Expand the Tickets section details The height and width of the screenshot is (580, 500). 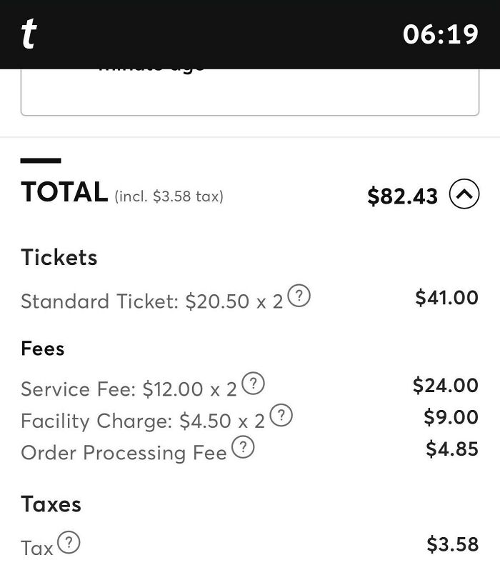59,257
